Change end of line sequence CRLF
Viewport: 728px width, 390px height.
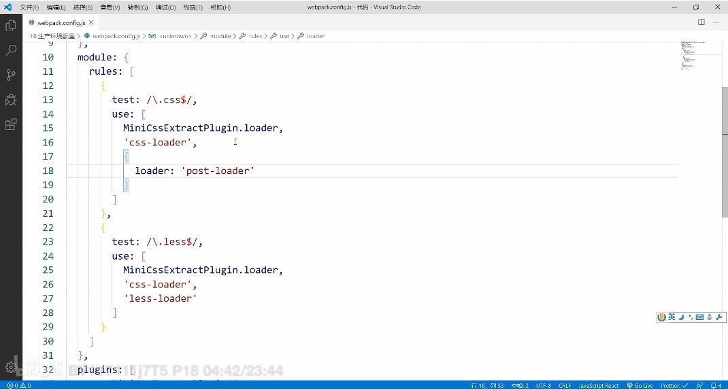point(565,385)
